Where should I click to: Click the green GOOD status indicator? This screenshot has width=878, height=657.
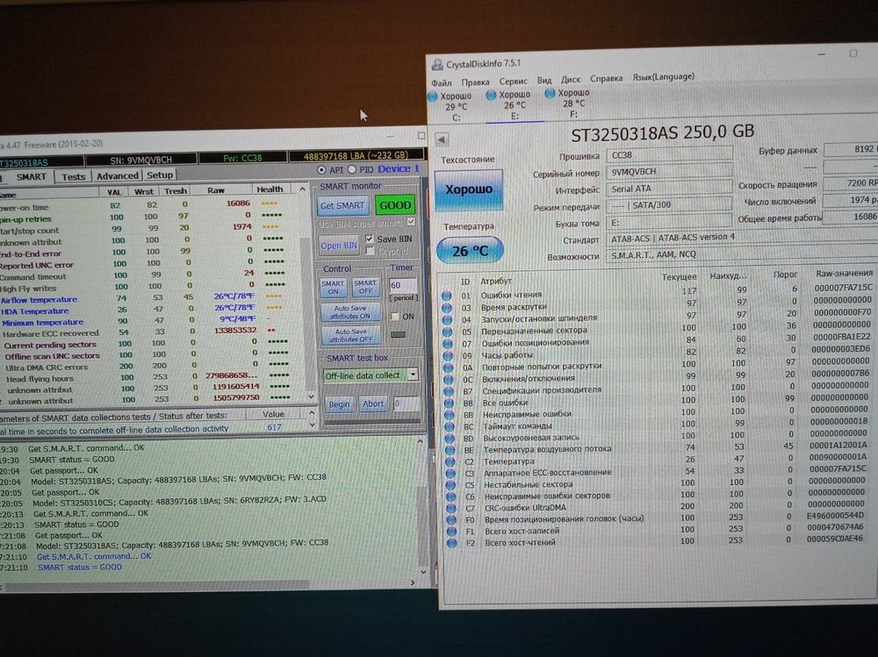395,204
